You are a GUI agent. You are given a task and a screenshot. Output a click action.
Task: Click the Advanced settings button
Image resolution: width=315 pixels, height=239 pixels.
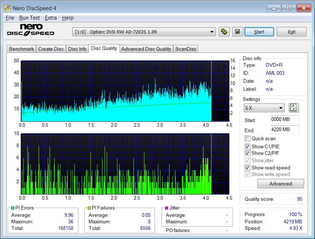(281, 184)
